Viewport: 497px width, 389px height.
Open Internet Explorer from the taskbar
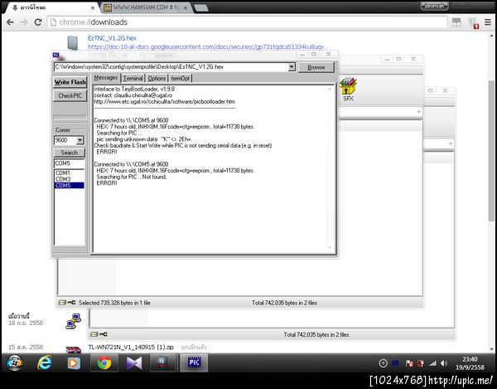pyautogui.click(x=45, y=363)
